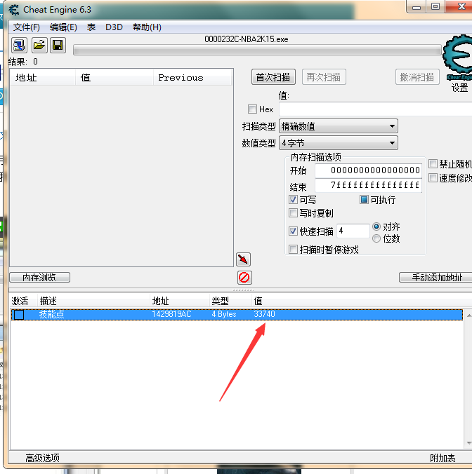Click the Cheat Engine logo settings icon
Image resolution: width=472 pixels, height=474 pixels.
(x=457, y=57)
